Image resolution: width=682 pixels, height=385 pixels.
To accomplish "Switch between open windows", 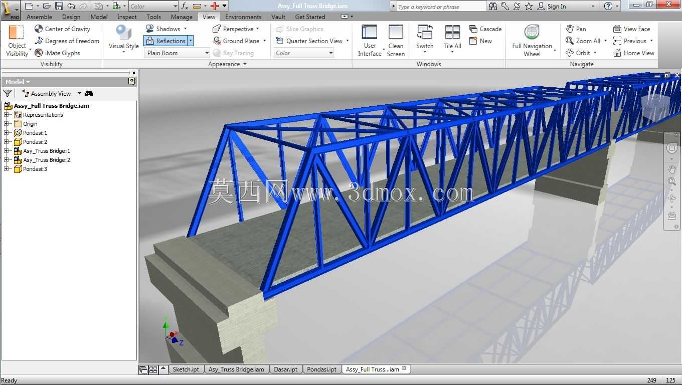I will tap(425, 39).
